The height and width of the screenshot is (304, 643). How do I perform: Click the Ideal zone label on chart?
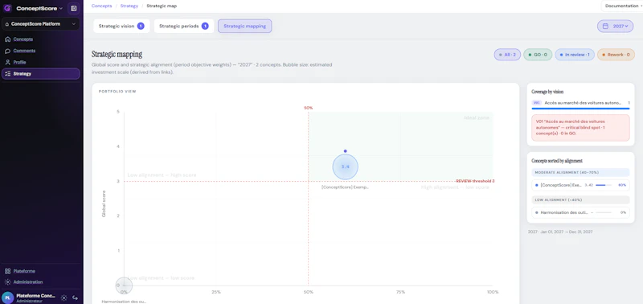coord(477,118)
